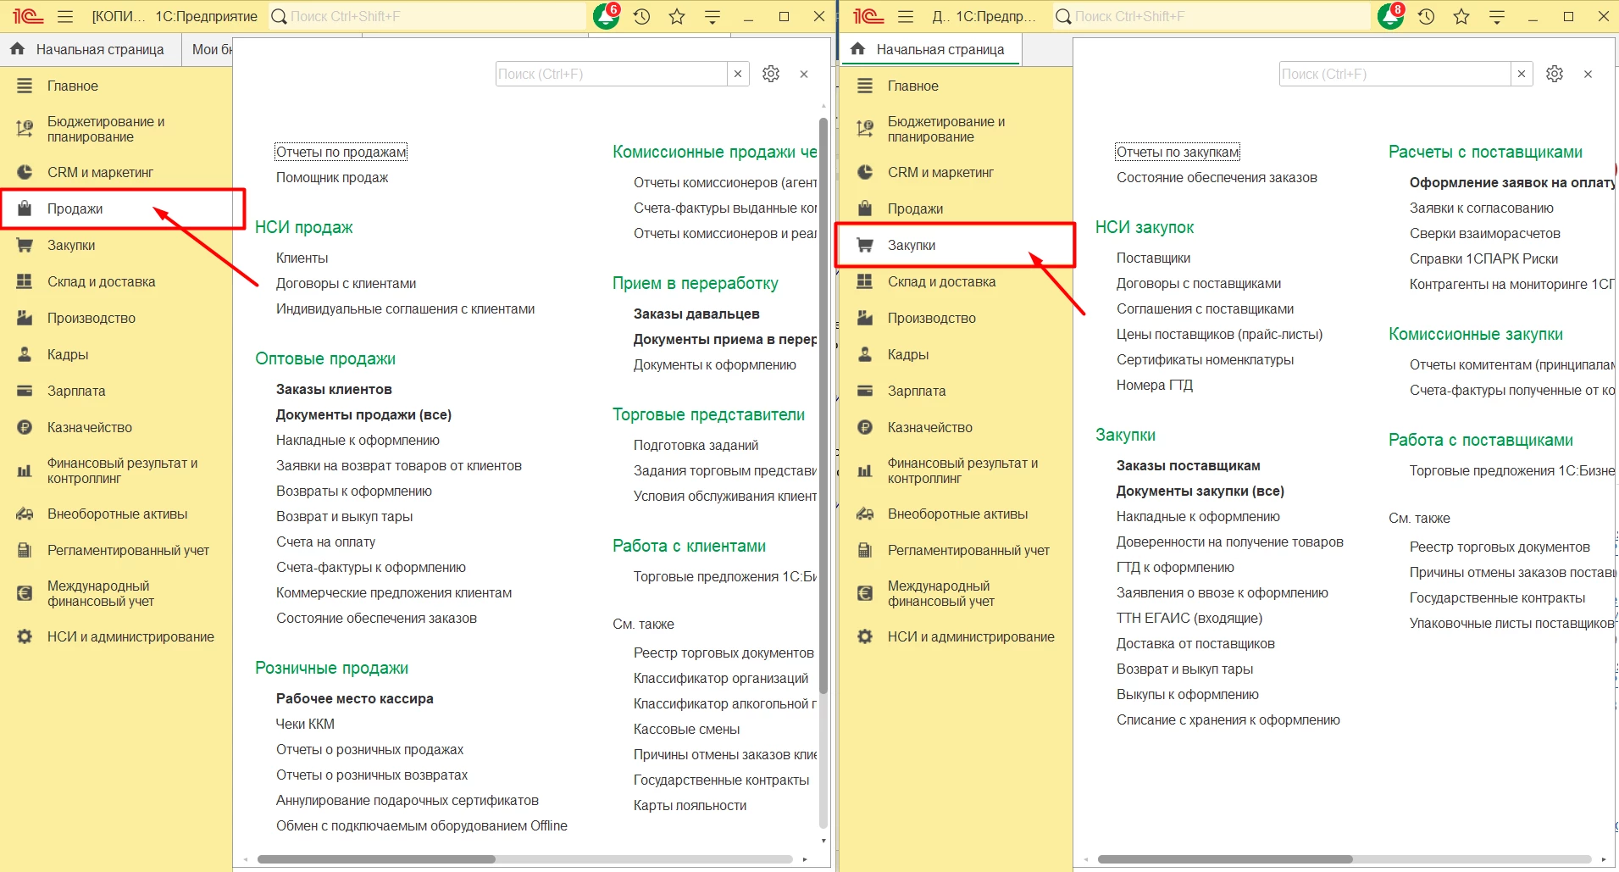Open panel settings menu in right window
The width and height of the screenshot is (1619, 872).
pyautogui.click(x=1497, y=16)
